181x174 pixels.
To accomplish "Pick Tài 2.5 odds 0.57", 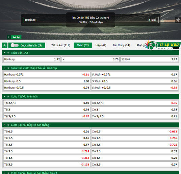I will pyautogui.click(x=47, y=145).
